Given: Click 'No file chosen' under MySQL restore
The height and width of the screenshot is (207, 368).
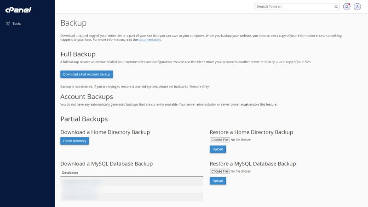Looking at the screenshot, I should tap(241, 171).
